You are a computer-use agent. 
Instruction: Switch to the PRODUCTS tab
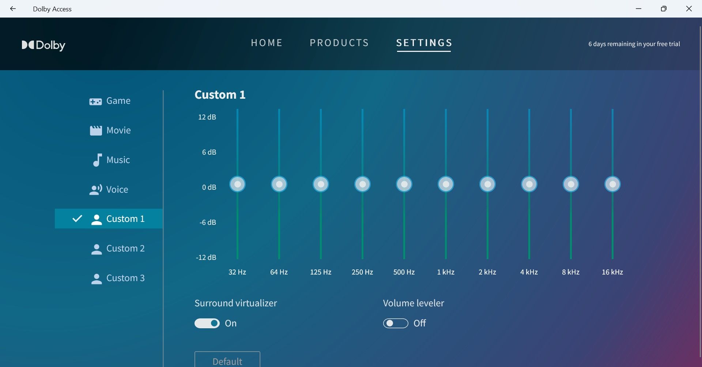[339, 43]
